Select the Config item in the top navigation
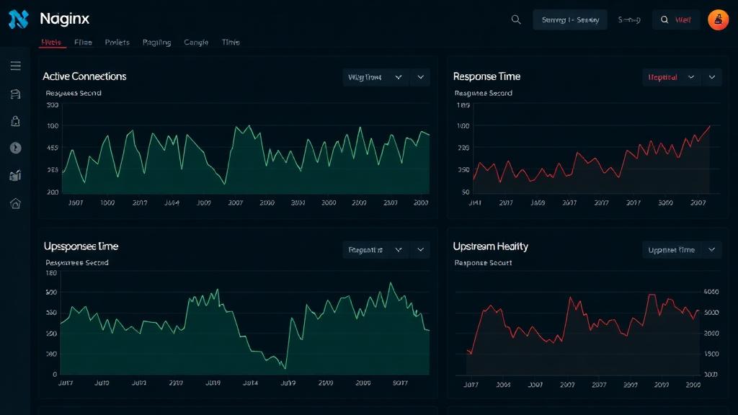This screenshot has height=415, width=738. [195, 42]
